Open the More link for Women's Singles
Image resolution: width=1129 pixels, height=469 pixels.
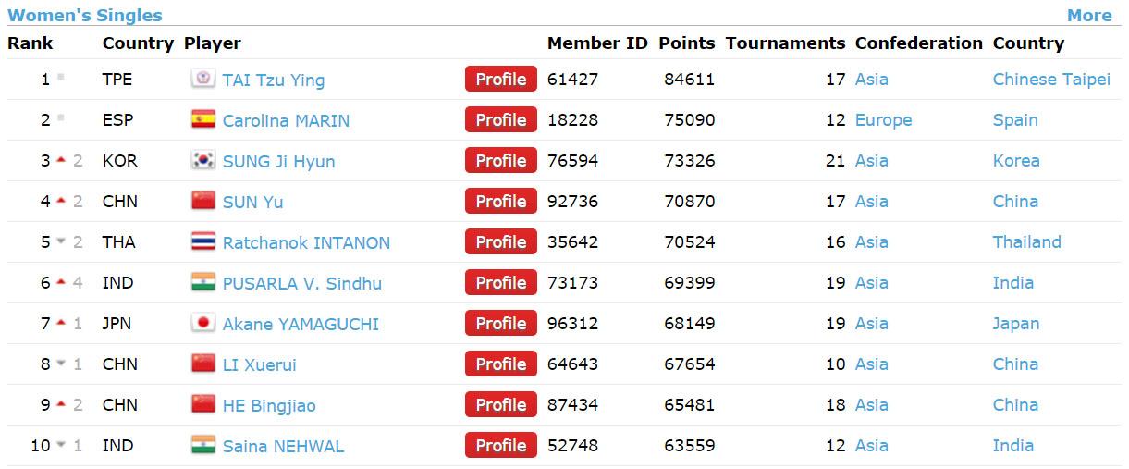(x=1088, y=15)
